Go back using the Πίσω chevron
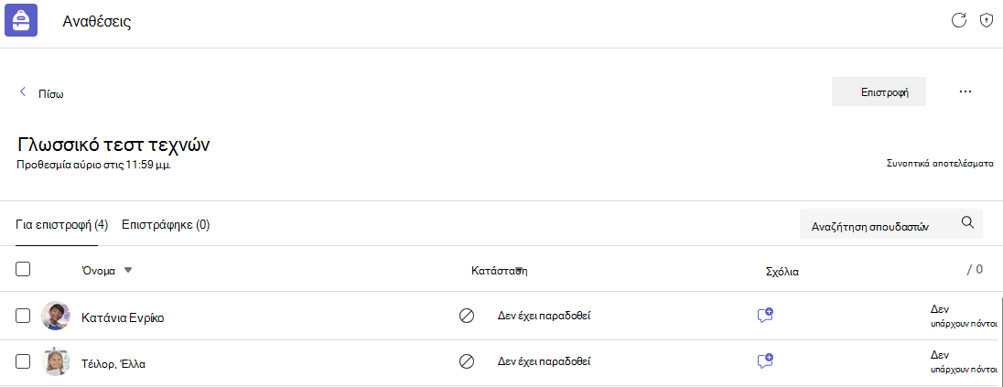Screen dimensions: 1003x387 23,92
